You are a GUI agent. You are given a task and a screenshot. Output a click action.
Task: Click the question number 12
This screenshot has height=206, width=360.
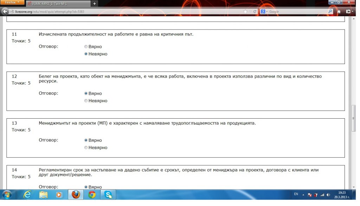(14, 76)
